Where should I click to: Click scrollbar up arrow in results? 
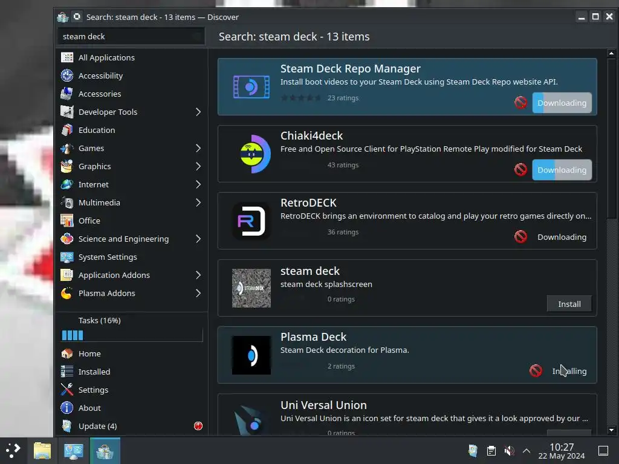tap(611, 53)
